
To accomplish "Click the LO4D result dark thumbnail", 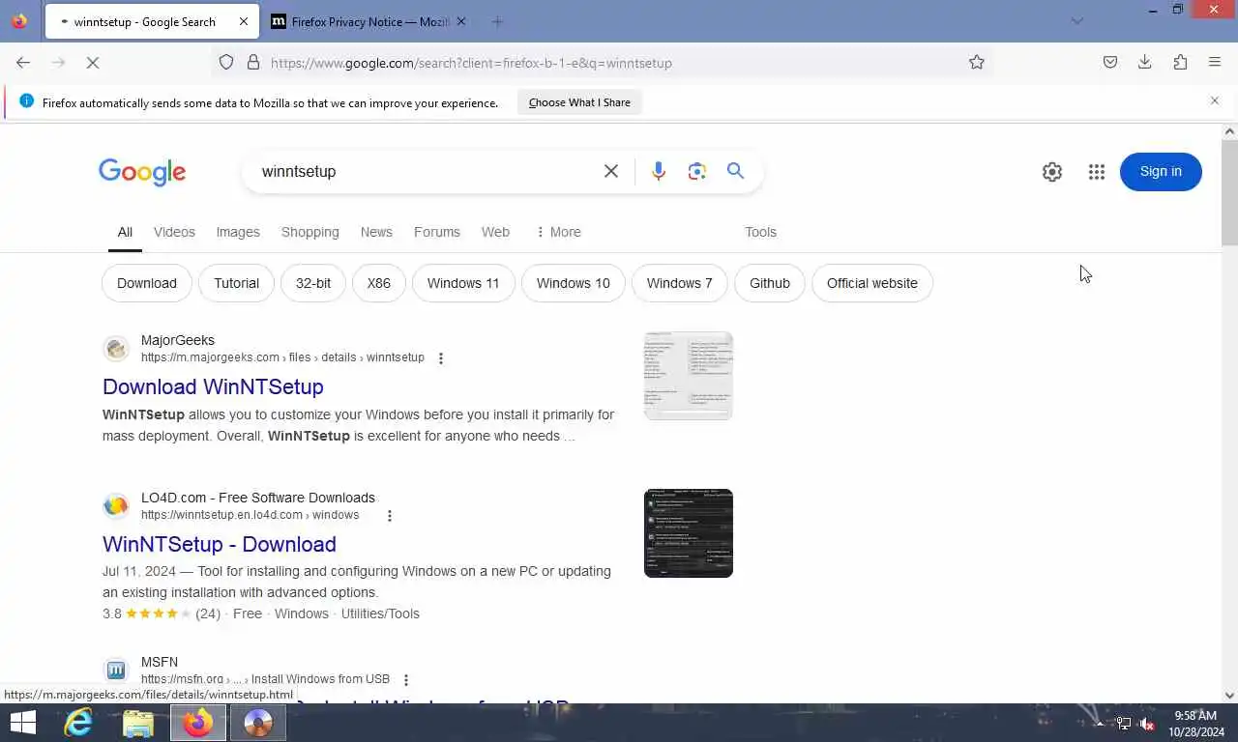I will [689, 533].
